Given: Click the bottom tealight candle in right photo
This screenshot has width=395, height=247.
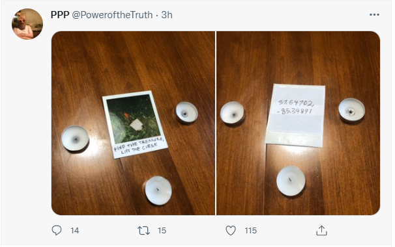Looking at the screenshot, I should [291, 181].
